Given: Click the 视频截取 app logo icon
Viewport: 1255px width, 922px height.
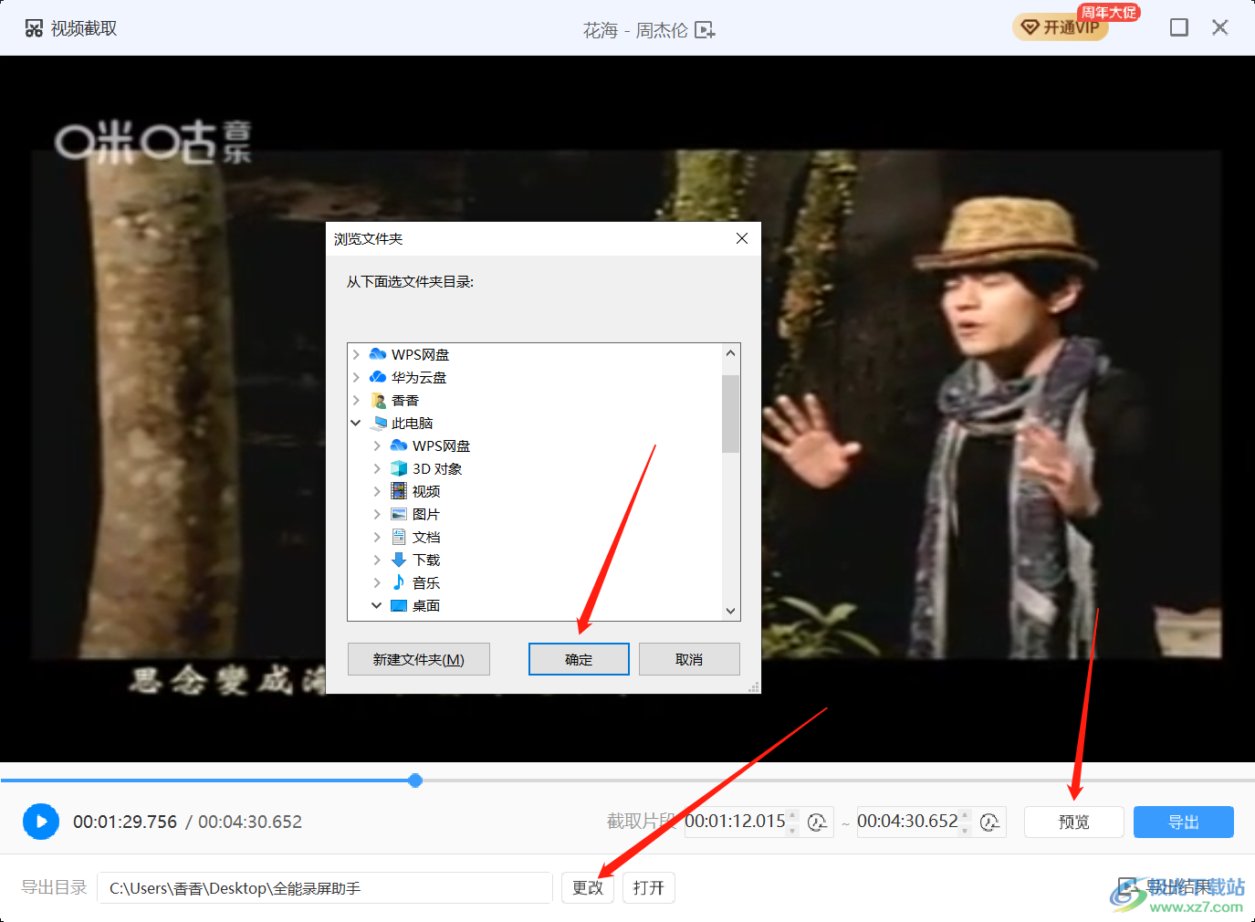Looking at the screenshot, I should [34, 28].
